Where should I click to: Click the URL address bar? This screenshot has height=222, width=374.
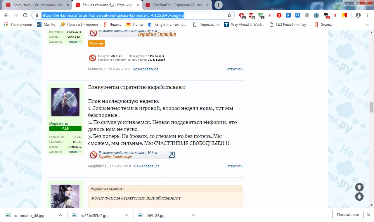click(x=131, y=15)
